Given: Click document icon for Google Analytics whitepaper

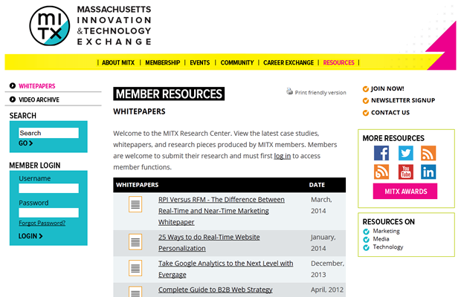Looking at the screenshot, I should point(135,268).
